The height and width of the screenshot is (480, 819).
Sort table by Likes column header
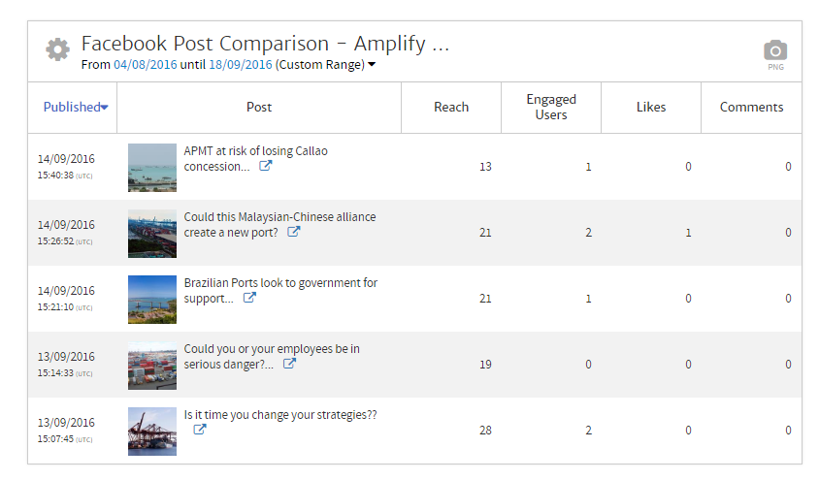[x=650, y=108]
